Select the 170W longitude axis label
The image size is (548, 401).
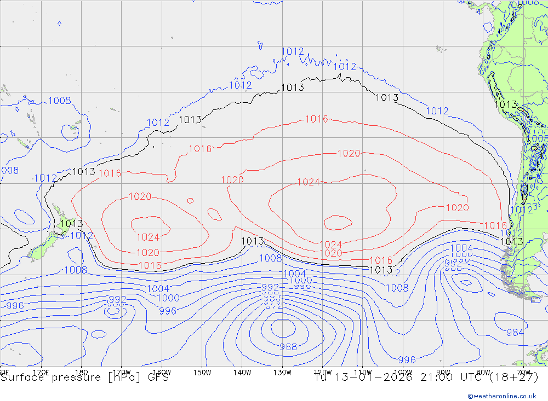click(122, 373)
